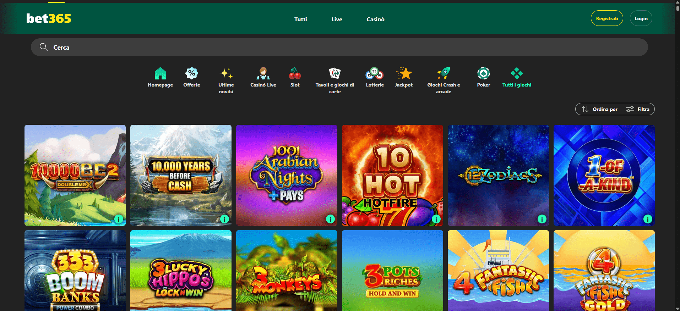The height and width of the screenshot is (311, 680).
Task: Select the Ultime novità sparkle icon
Action: 226,73
